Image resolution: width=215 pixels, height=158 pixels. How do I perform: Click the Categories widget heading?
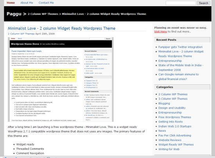165,87
